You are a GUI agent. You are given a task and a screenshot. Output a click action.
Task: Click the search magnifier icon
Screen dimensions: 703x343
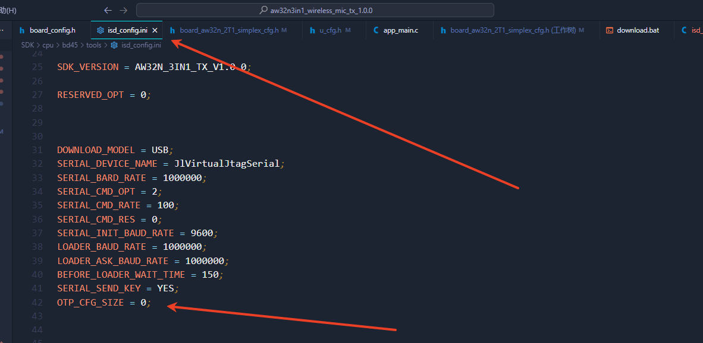[263, 10]
